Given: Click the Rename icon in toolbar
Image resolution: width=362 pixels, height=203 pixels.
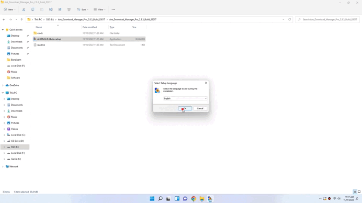Looking at the screenshot, I should (51, 9).
